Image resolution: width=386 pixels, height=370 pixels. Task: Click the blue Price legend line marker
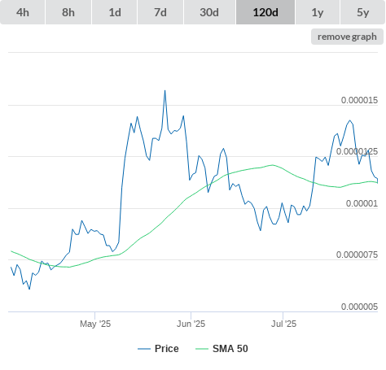coord(144,349)
